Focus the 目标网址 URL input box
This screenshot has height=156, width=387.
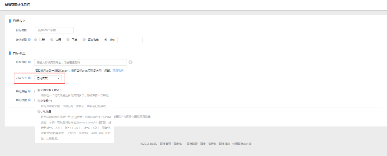coord(80,62)
